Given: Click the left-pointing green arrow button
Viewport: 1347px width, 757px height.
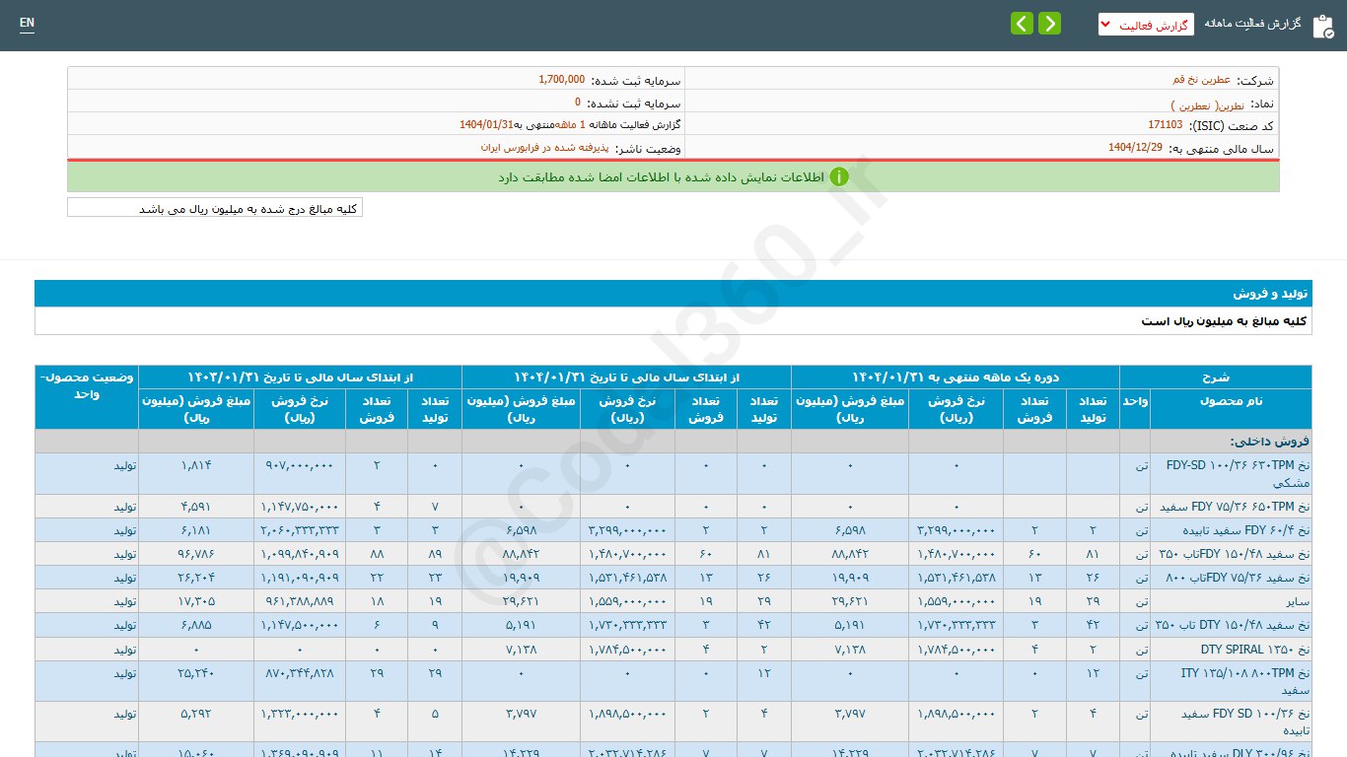Looking at the screenshot, I should pyautogui.click(x=1022, y=23).
